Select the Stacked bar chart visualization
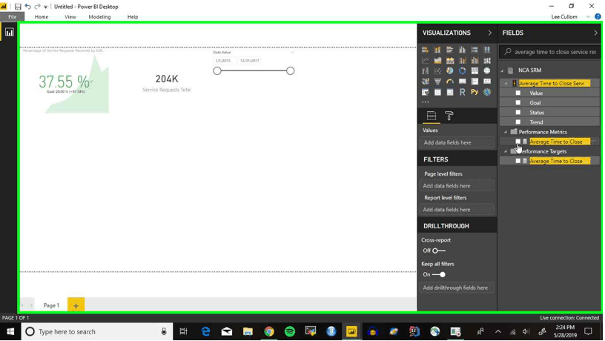This screenshot has height=341, width=605. [x=425, y=50]
